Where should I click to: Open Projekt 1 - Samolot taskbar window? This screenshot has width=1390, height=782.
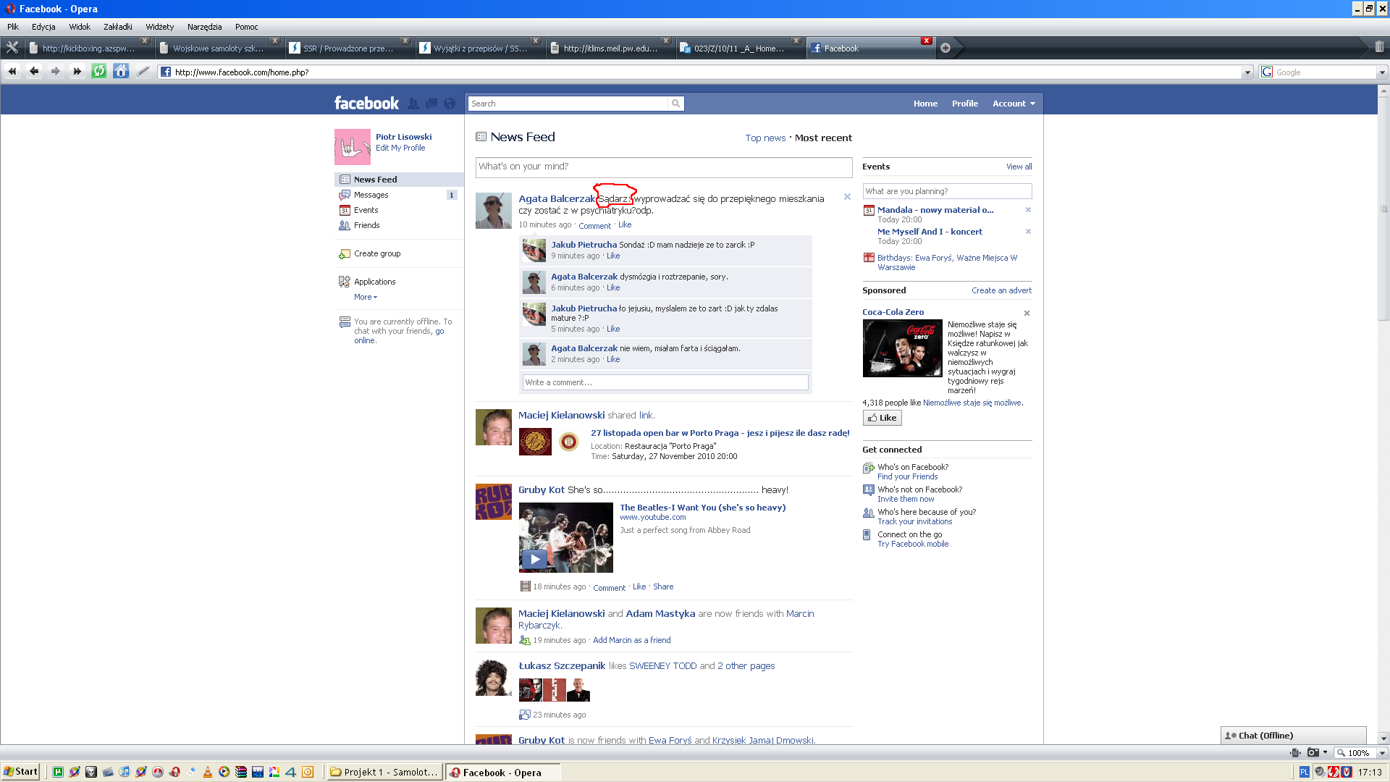[x=384, y=772]
